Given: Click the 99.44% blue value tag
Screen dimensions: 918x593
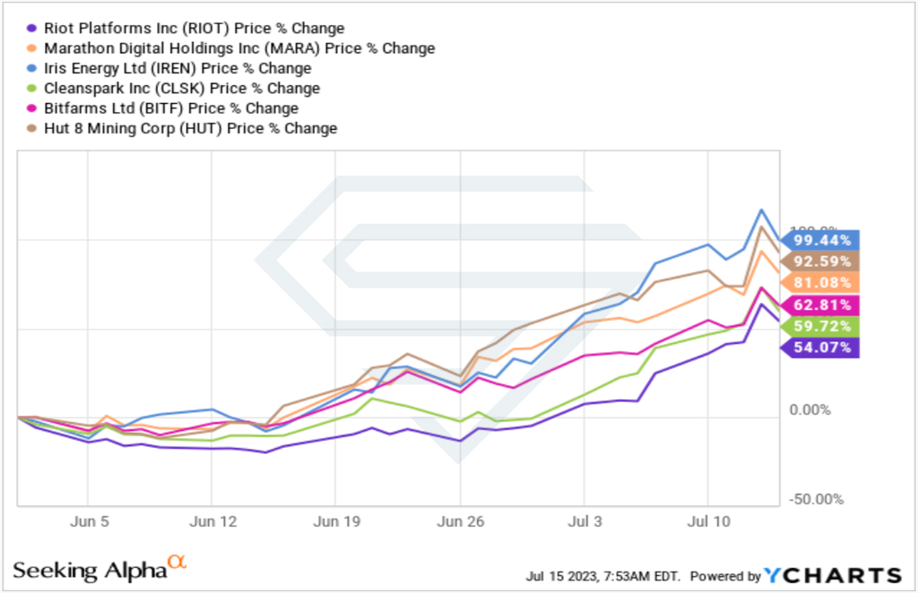Looking at the screenshot, I should tap(819, 240).
